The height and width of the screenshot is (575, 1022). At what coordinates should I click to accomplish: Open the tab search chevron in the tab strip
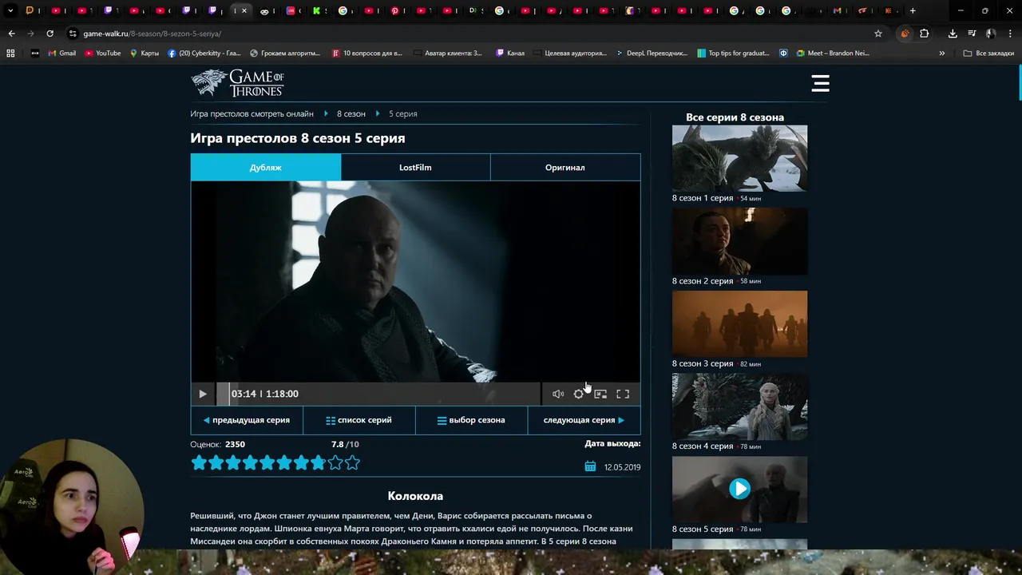(x=10, y=11)
